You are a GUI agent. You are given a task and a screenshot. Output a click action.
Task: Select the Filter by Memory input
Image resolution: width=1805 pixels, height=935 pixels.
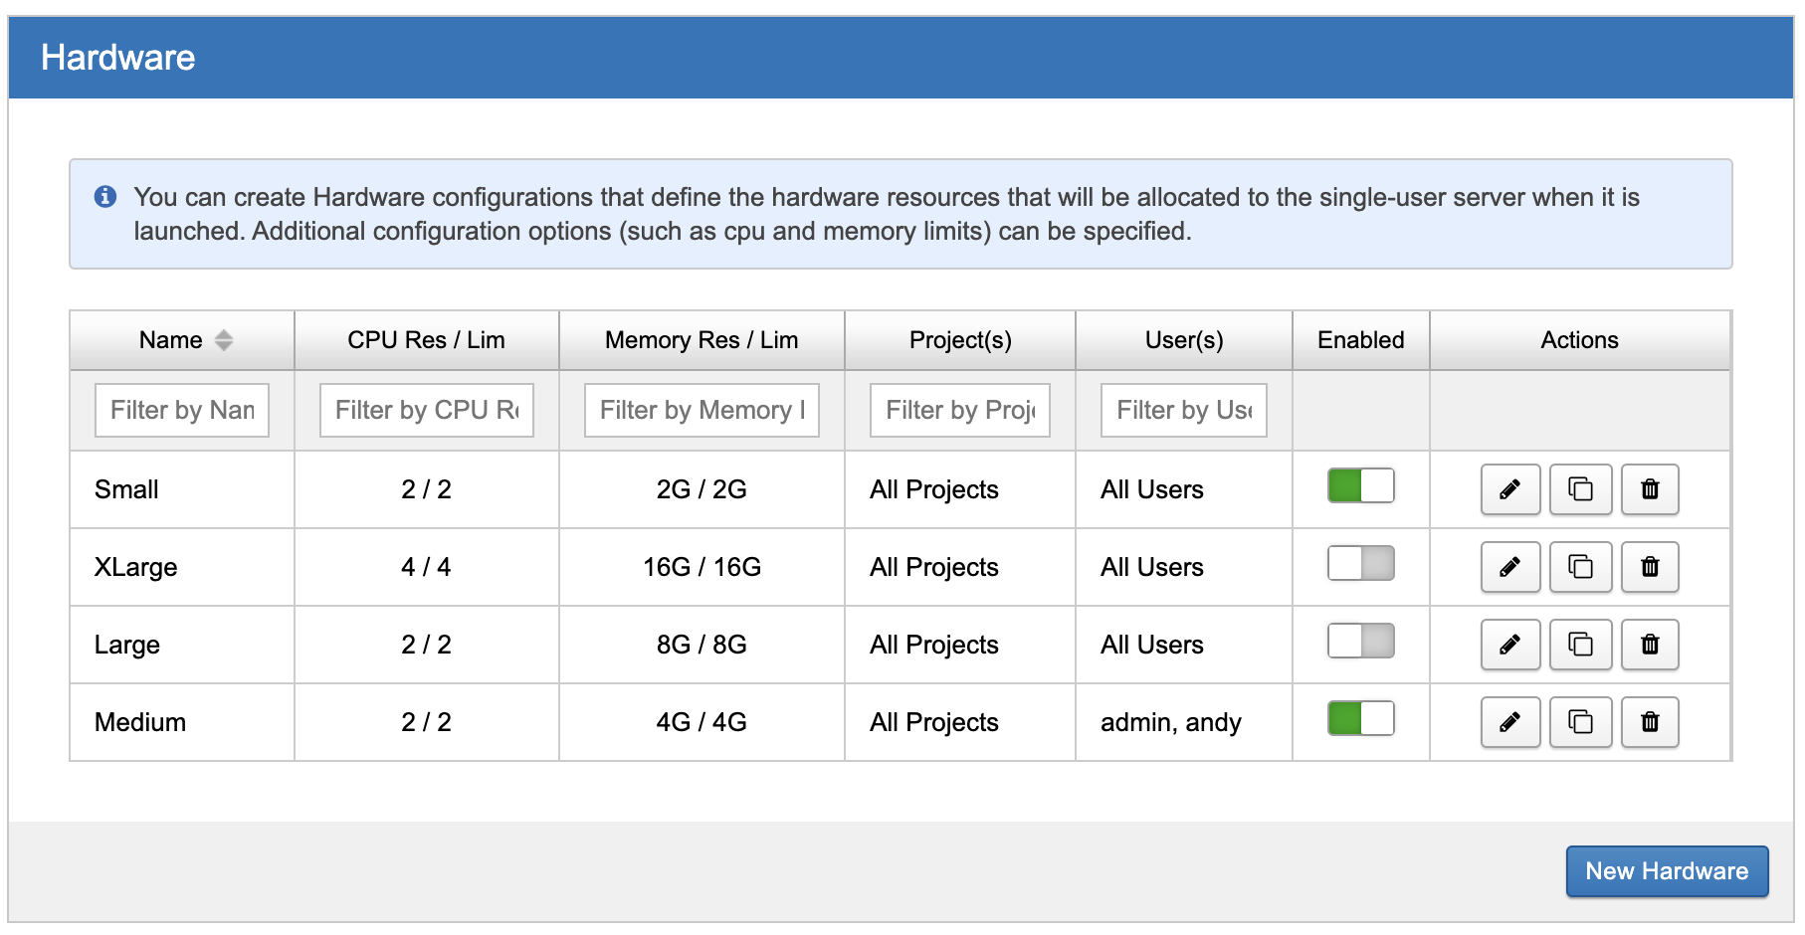702,410
